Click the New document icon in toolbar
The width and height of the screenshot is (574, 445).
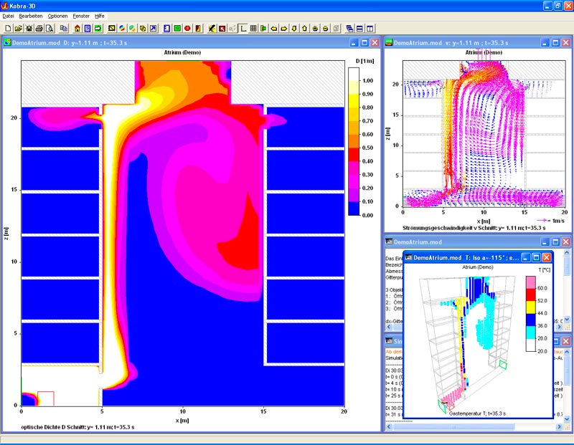coord(7,28)
